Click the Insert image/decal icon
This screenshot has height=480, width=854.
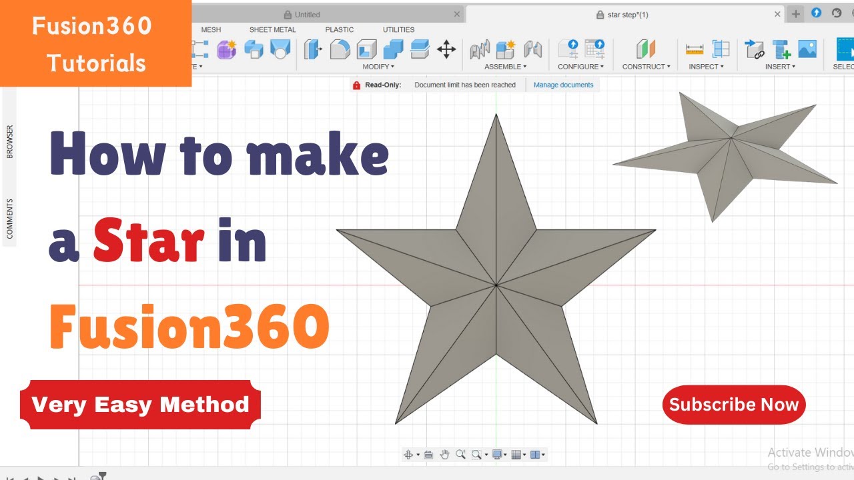coord(807,49)
